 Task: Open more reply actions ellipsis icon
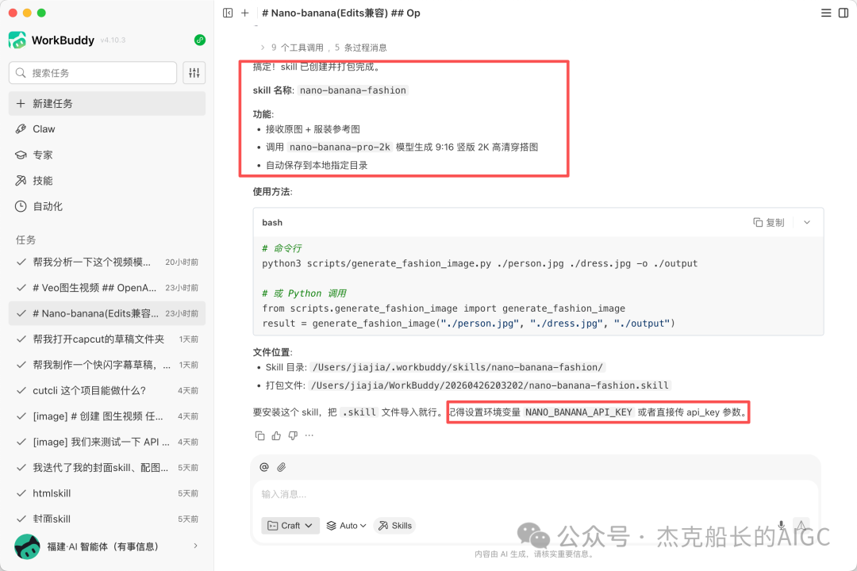click(x=309, y=435)
